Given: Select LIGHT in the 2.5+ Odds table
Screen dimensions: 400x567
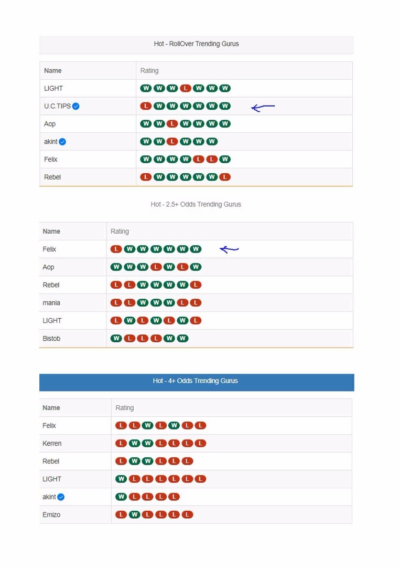Looking at the screenshot, I should (52, 320).
